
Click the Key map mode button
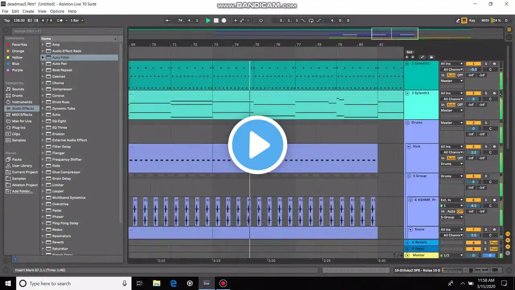[472, 21]
